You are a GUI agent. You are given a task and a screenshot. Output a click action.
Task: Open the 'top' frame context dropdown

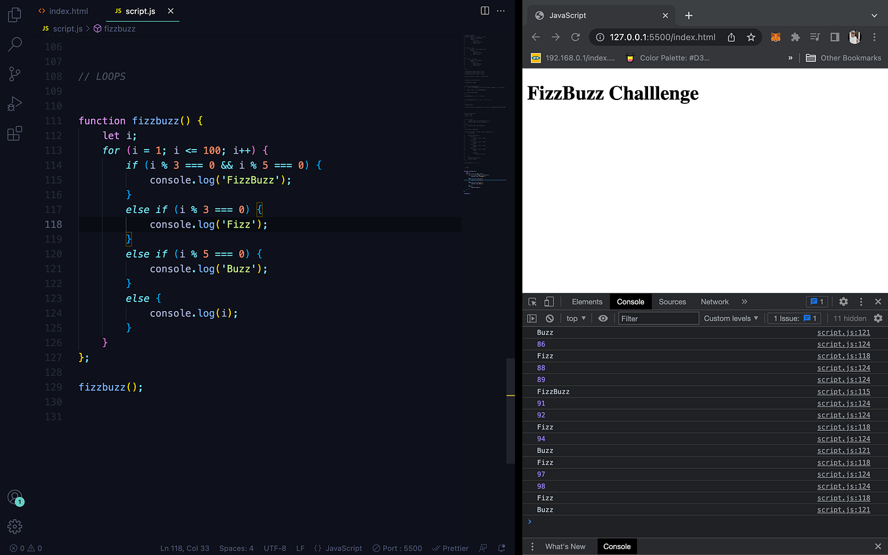click(575, 318)
